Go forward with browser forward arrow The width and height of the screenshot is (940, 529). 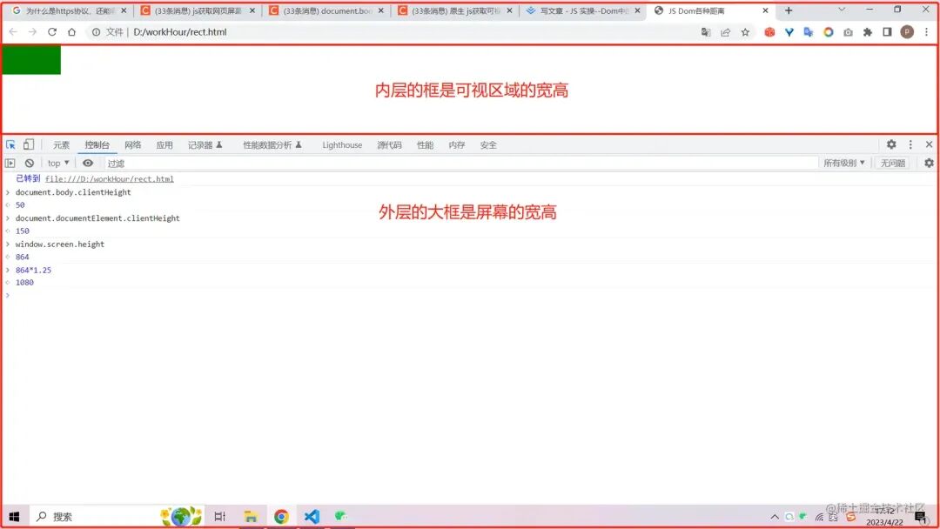click(32, 31)
